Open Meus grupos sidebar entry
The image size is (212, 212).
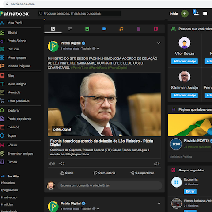13,58
